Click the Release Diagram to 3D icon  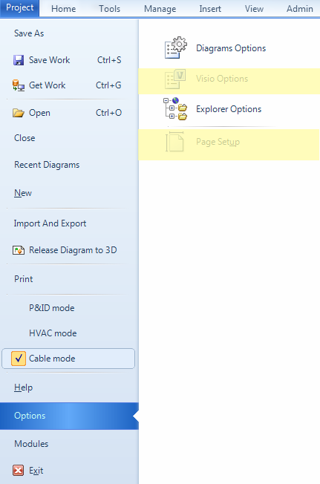[19, 250]
